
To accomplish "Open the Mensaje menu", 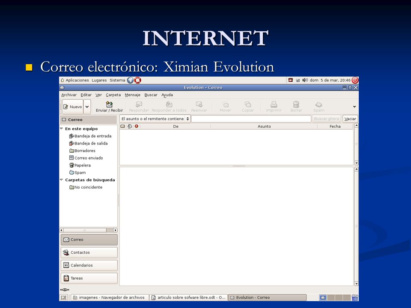I will (132, 95).
